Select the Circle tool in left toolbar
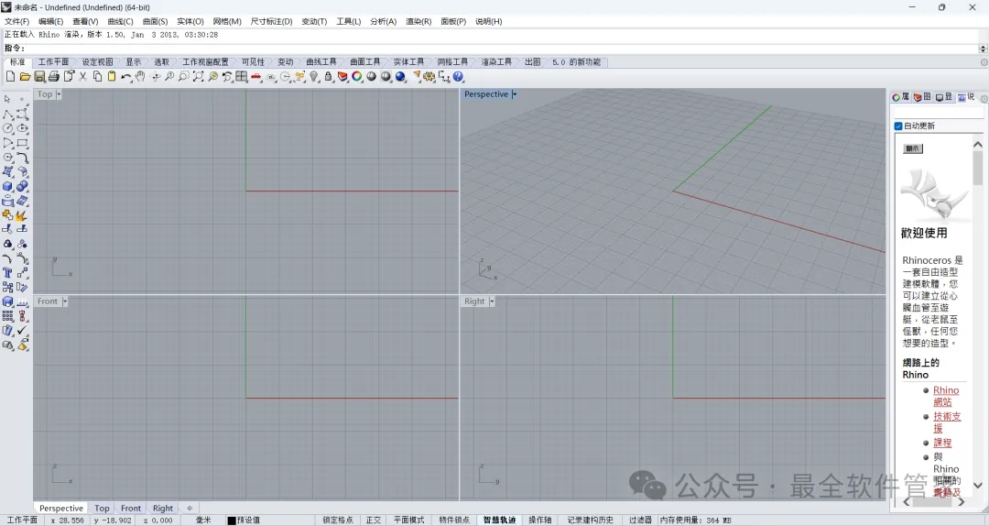This screenshot has width=989, height=526. tap(7, 128)
